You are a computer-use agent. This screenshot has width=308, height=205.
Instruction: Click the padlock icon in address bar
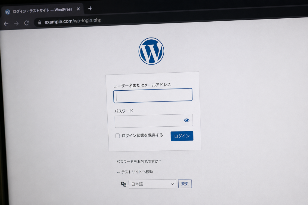pyautogui.click(x=39, y=22)
